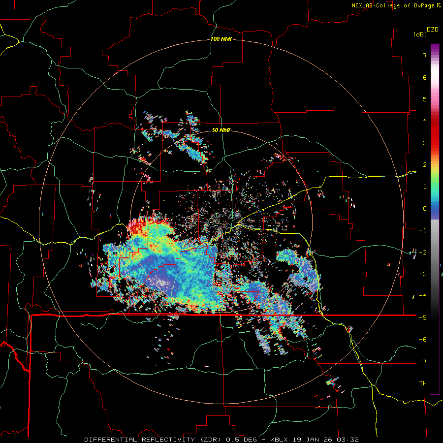The height and width of the screenshot is (443, 443).
Task: Click the [dB] units label
Action: pos(420,34)
